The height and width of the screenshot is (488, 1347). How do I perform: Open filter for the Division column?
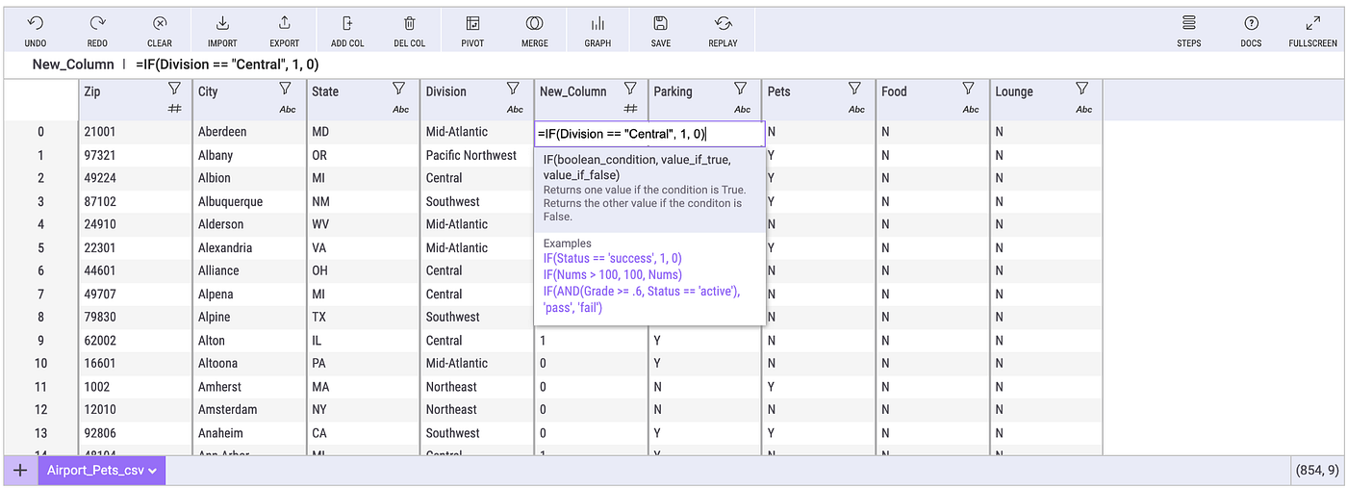pyautogui.click(x=514, y=89)
